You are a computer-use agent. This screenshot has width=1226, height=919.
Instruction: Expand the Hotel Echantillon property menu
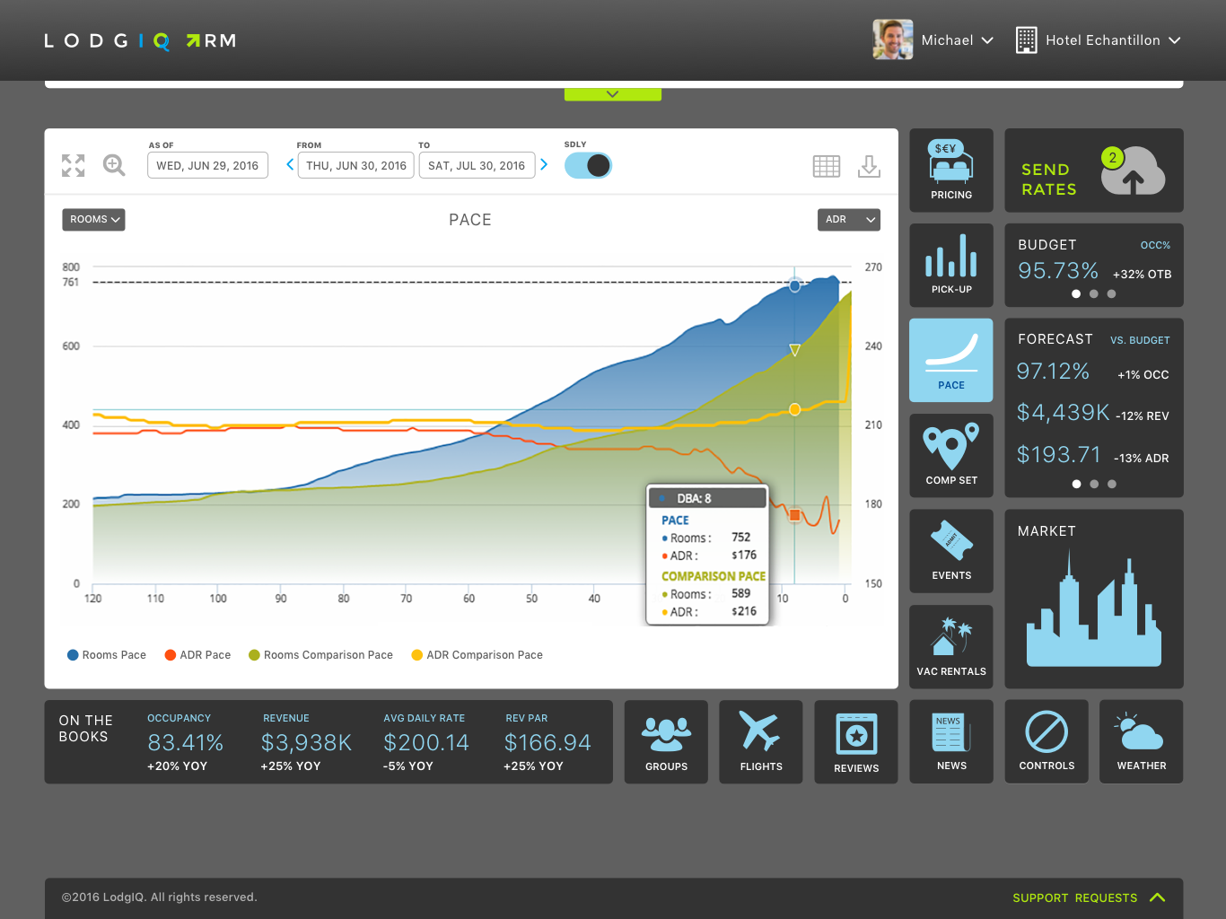(1099, 40)
